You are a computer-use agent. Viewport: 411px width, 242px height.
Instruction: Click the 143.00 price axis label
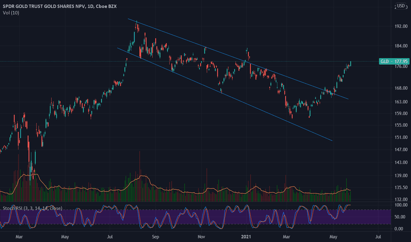click(x=401, y=162)
